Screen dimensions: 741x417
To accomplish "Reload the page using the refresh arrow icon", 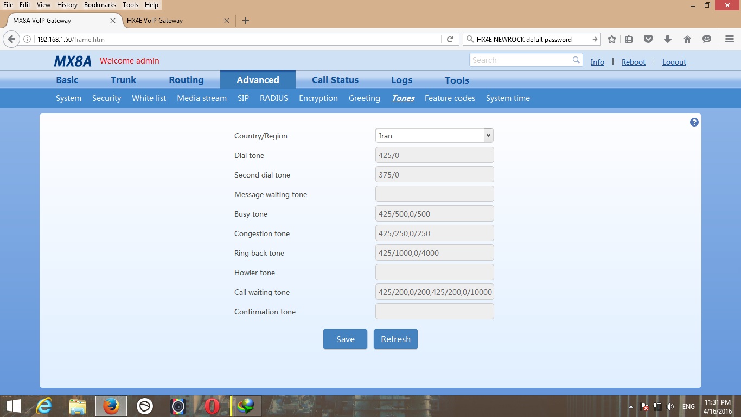I will 450,39.
